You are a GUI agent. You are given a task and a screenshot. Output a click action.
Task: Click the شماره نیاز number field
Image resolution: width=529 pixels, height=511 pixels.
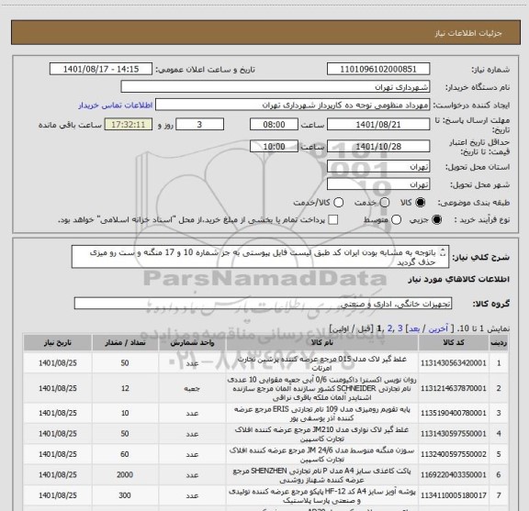click(378, 69)
